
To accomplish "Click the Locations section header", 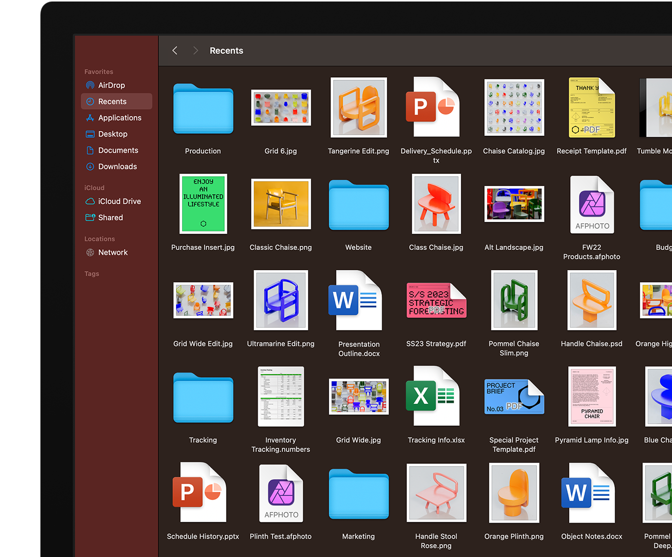I will pos(100,239).
